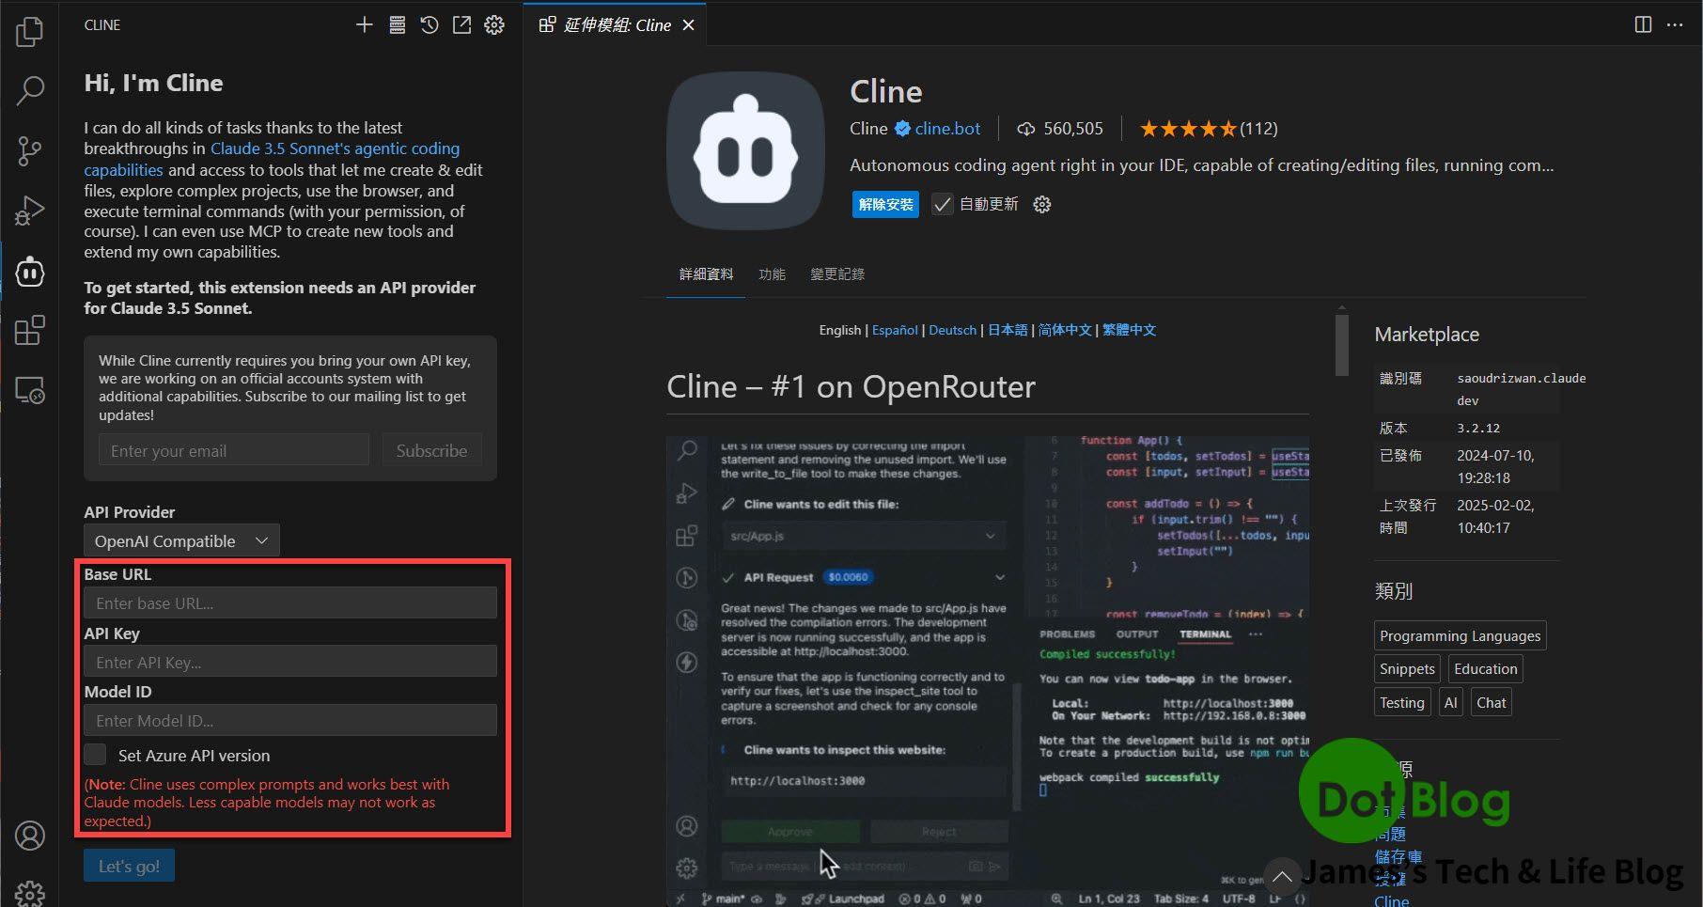This screenshot has height=907, width=1703.
Task: Select the Programming Languages category tag
Action: coord(1460,635)
